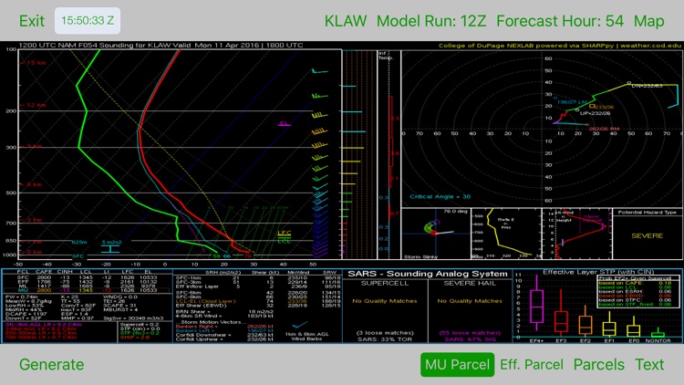Click the magenta 'SARS: 67% SIG' text
This screenshot has height=385, width=684.
pyautogui.click(x=470, y=339)
